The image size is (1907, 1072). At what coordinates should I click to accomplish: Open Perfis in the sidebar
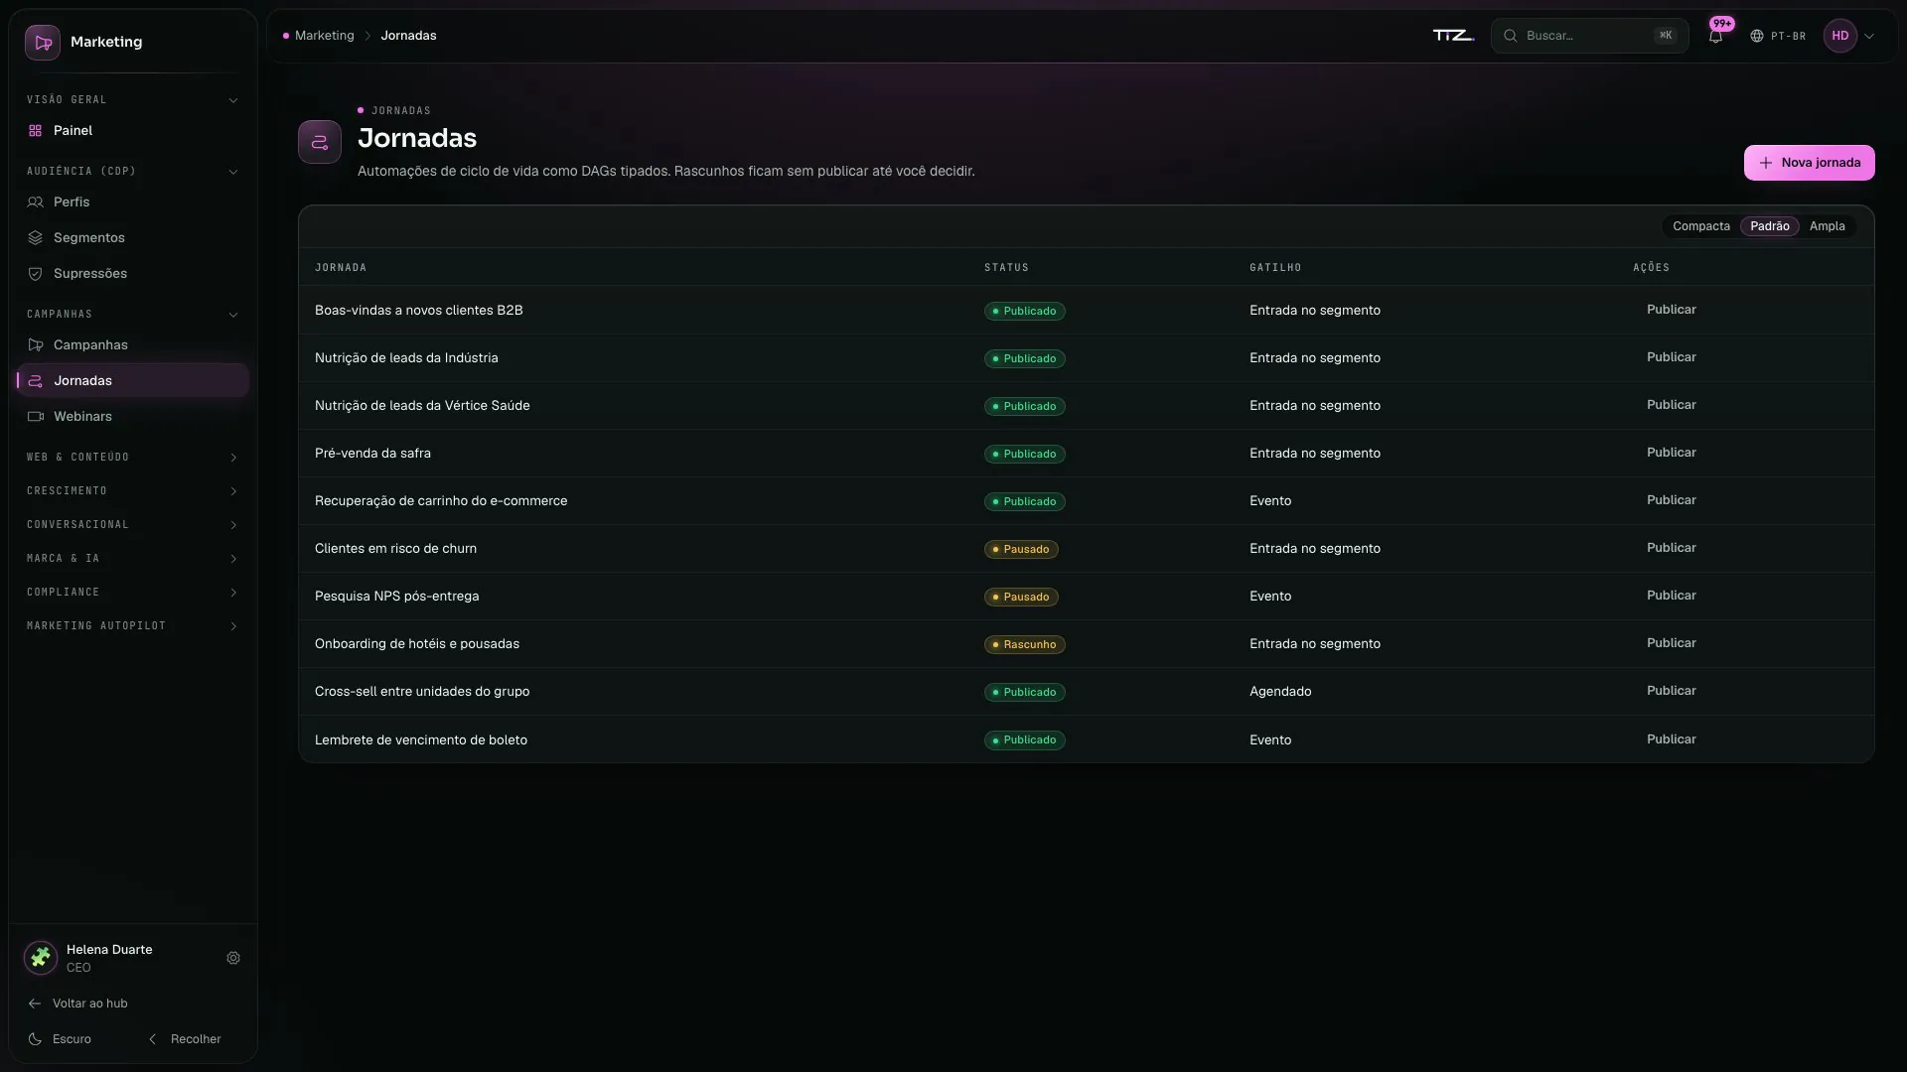click(132, 202)
